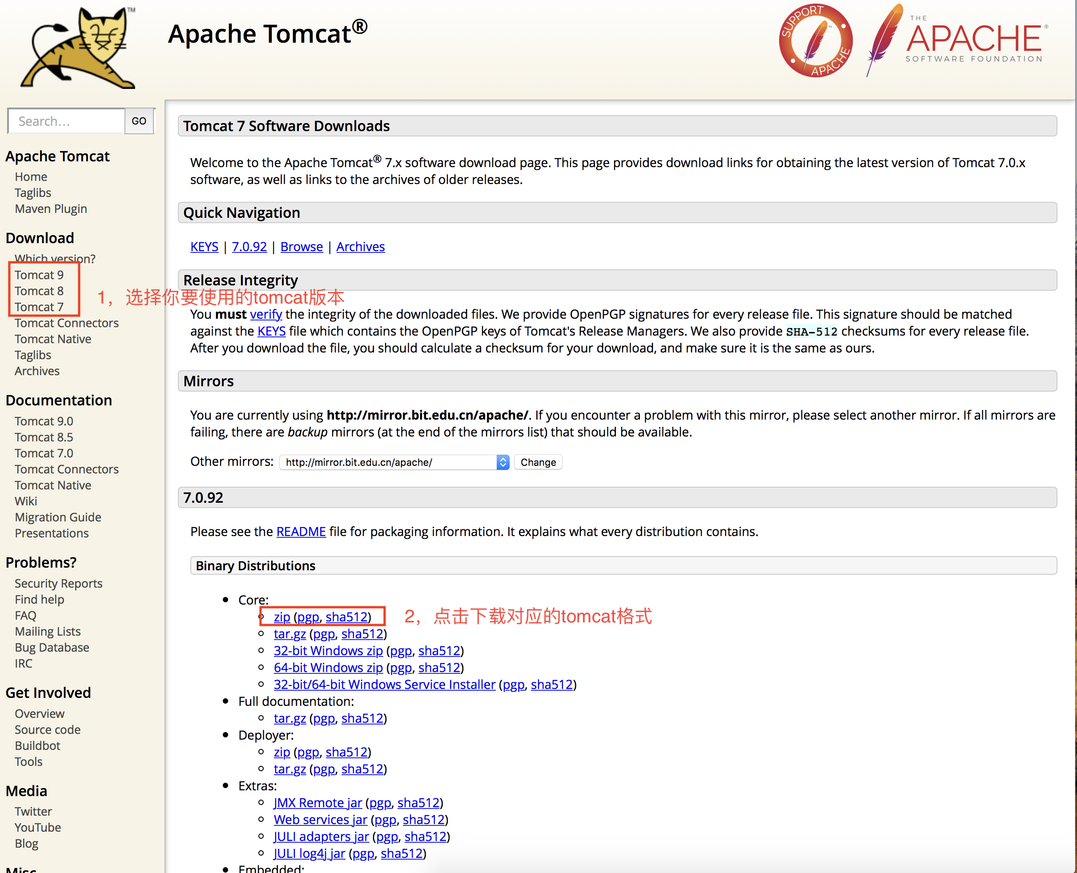The width and height of the screenshot is (1077, 873).
Task: Click the Archives navigation link
Action: point(36,370)
